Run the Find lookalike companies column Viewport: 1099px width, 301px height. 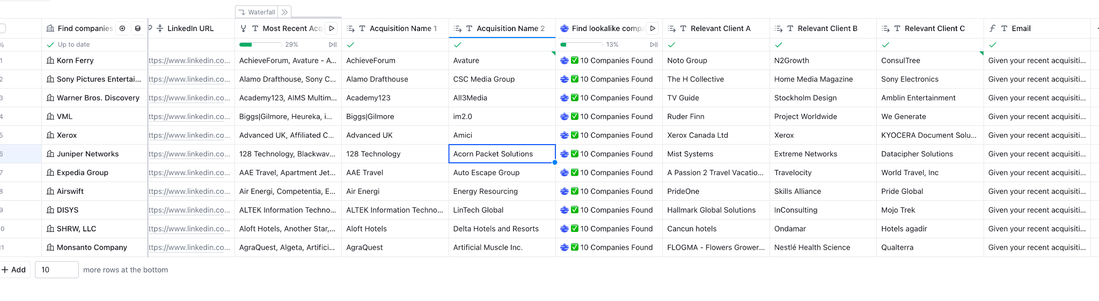pyautogui.click(x=653, y=28)
